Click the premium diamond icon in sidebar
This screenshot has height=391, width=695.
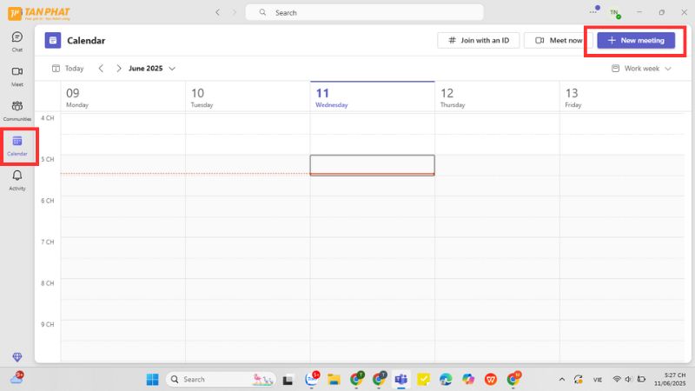point(17,356)
